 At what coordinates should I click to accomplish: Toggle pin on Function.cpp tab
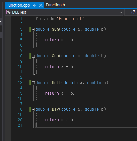pos(35,5)
